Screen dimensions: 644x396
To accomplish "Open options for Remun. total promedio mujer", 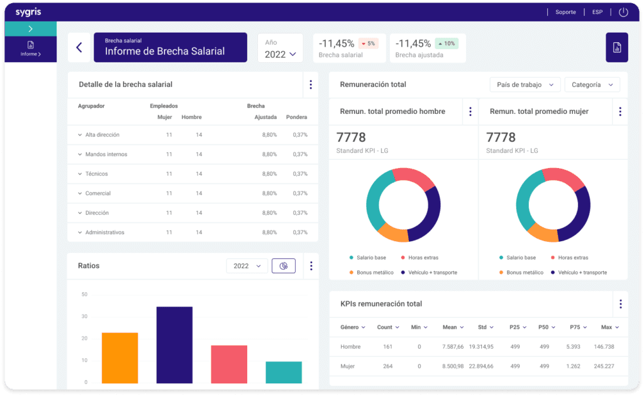I will 620,111.
